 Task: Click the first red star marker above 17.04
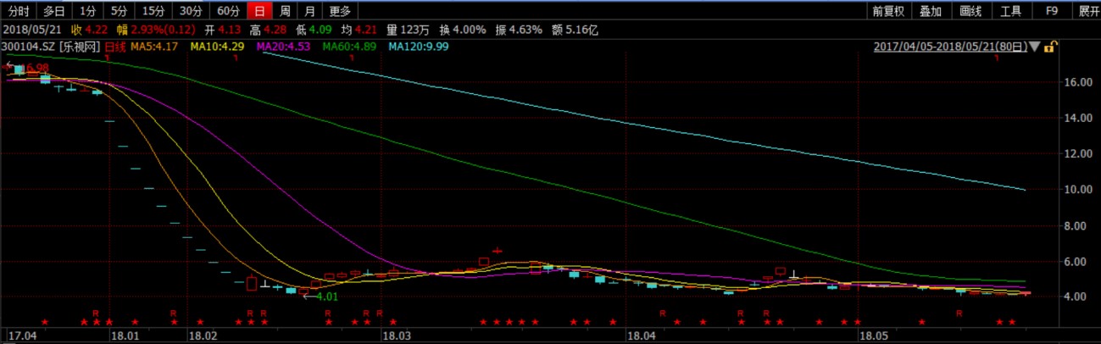point(45,322)
